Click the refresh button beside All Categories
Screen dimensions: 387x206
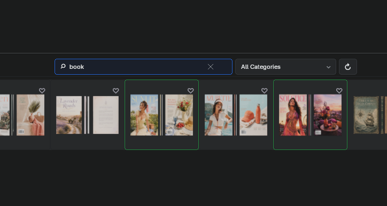(348, 67)
